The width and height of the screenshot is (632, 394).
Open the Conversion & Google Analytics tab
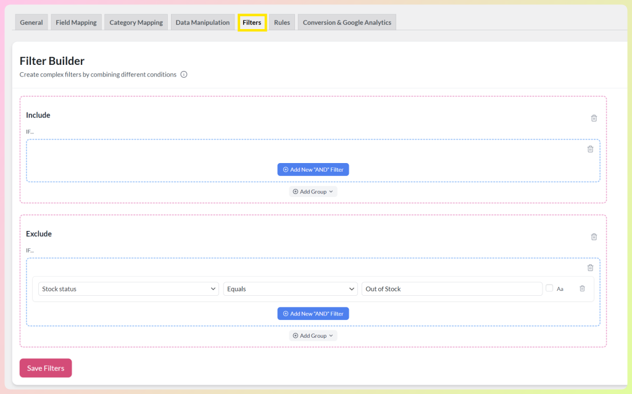click(346, 22)
